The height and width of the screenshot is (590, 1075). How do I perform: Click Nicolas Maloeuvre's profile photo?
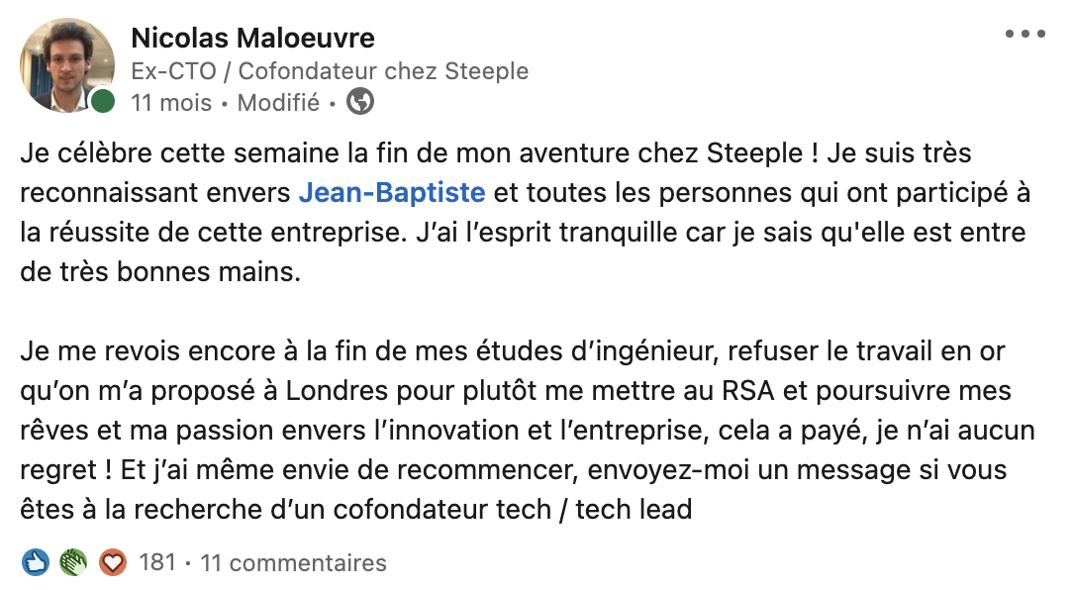point(67,65)
